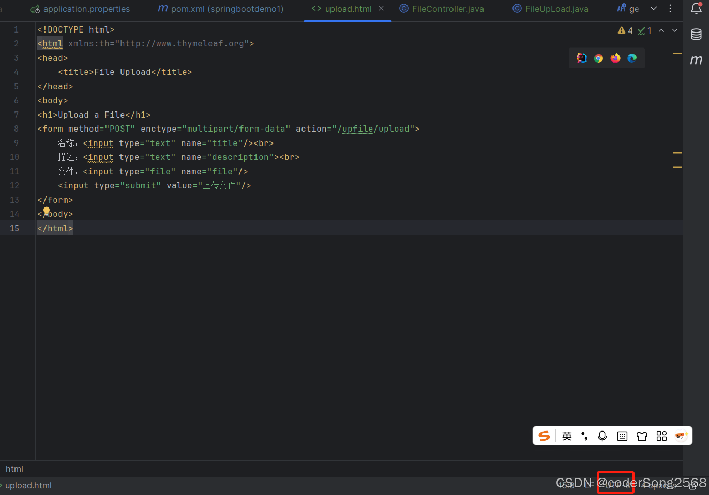Click the error stripe mark near line 11
The width and height of the screenshot is (709, 495).
pos(677,167)
